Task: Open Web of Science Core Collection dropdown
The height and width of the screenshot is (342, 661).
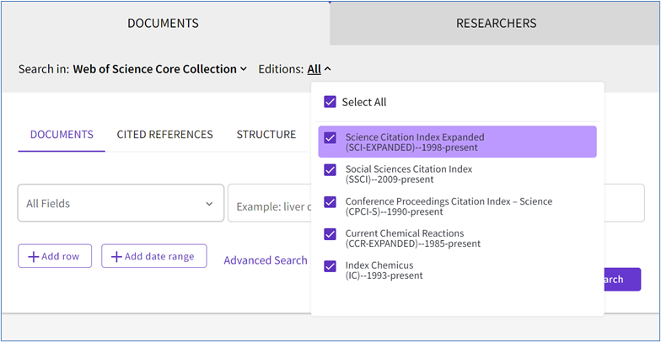Action: pos(160,69)
